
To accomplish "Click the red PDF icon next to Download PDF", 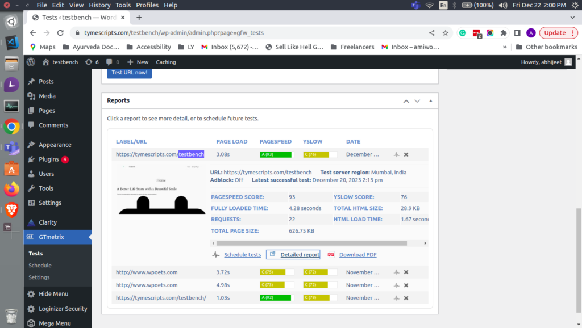I will (x=331, y=254).
